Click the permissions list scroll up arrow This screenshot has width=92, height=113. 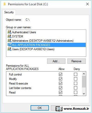tap(84, 74)
